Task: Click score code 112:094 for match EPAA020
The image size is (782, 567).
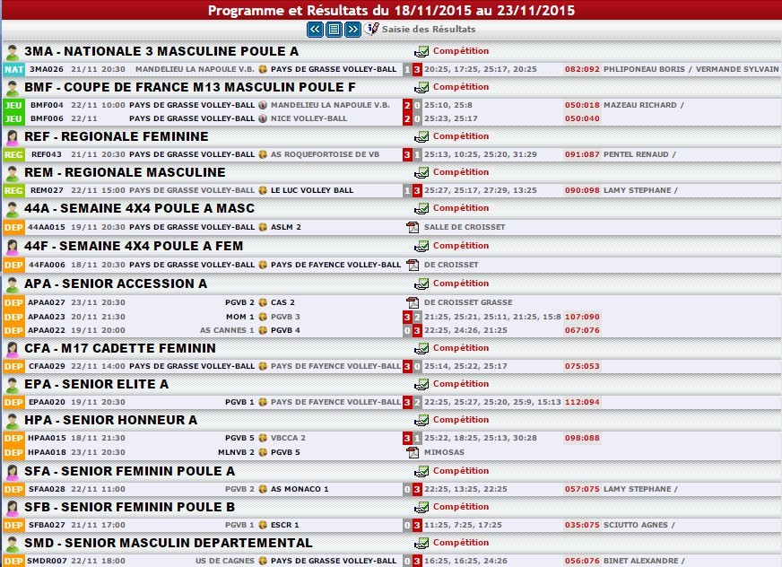Action: click(x=581, y=402)
